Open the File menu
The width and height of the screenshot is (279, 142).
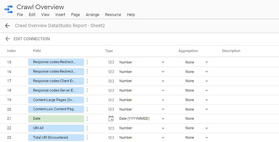pyautogui.click(x=20, y=15)
